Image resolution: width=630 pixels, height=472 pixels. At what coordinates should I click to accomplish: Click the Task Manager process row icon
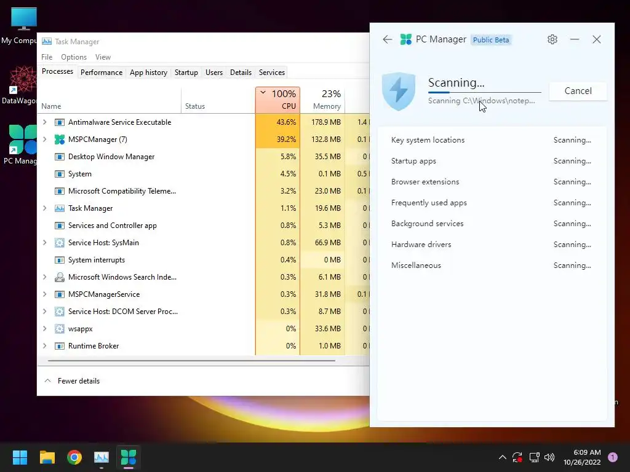[60, 208]
